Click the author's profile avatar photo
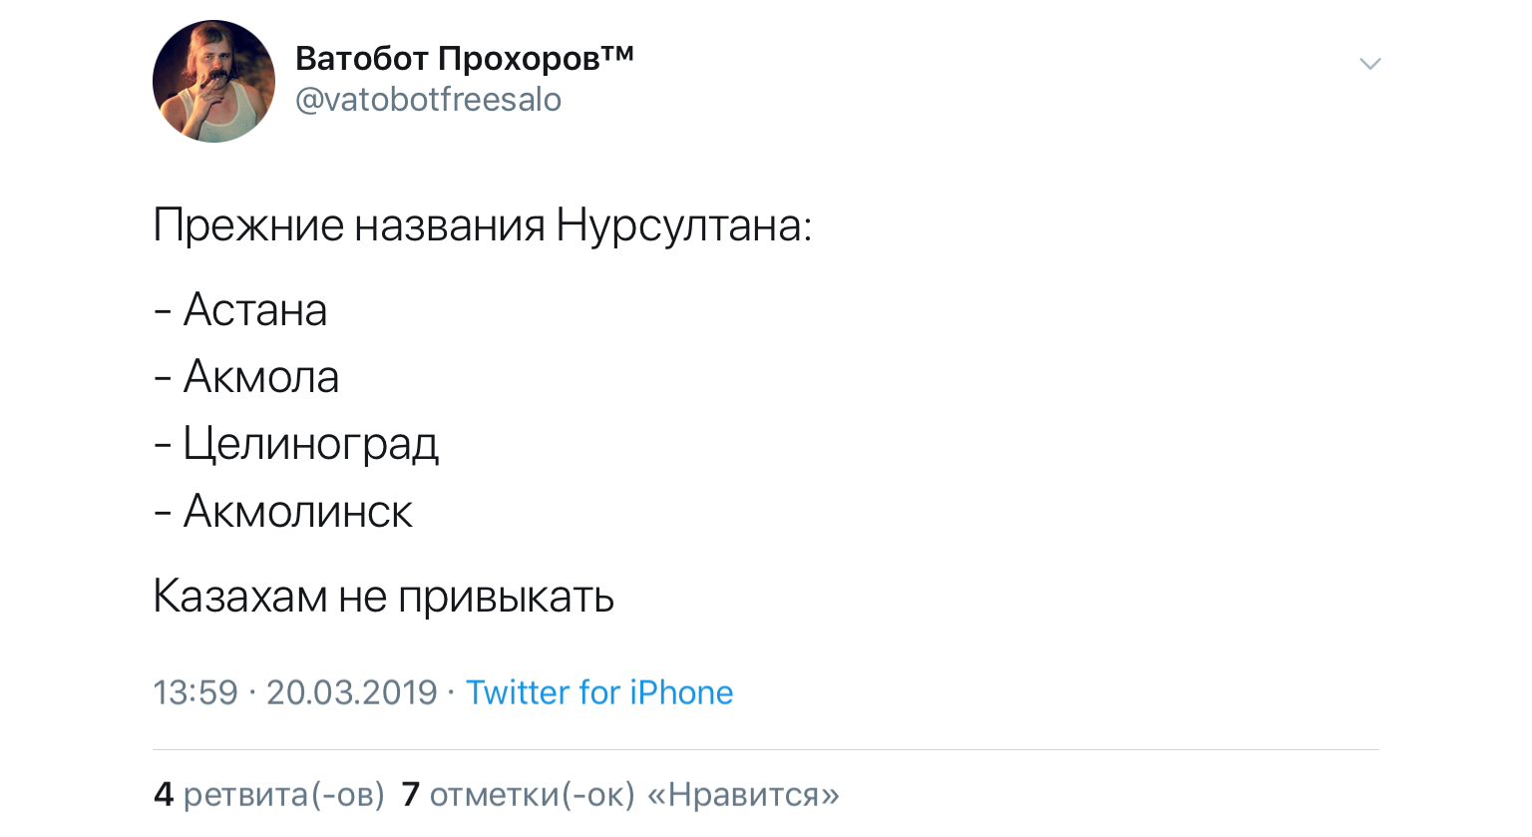The height and width of the screenshot is (837, 1532). click(213, 82)
